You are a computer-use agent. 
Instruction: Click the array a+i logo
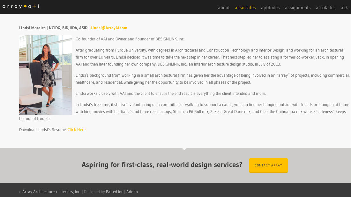pos(21,6)
